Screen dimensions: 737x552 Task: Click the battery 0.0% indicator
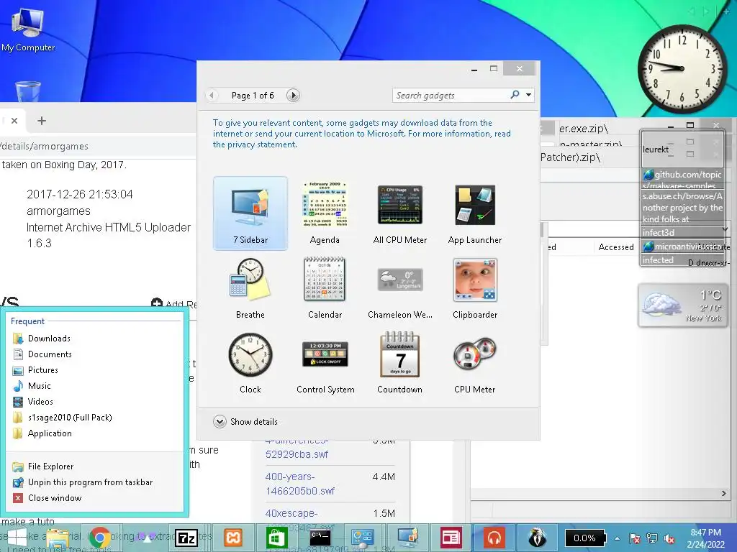tap(585, 538)
